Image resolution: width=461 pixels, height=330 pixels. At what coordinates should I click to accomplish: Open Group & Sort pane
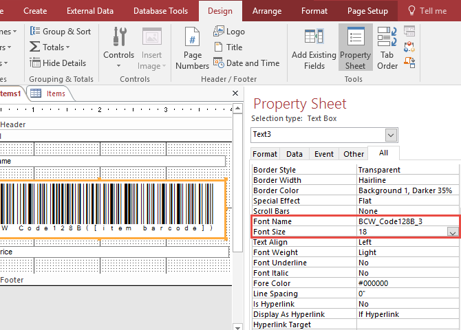pyautogui.click(x=61, y=31)
